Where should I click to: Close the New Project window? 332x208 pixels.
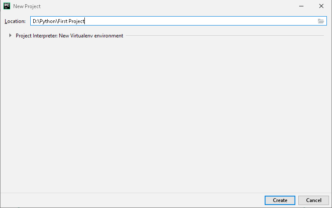(x=321, y=6)
